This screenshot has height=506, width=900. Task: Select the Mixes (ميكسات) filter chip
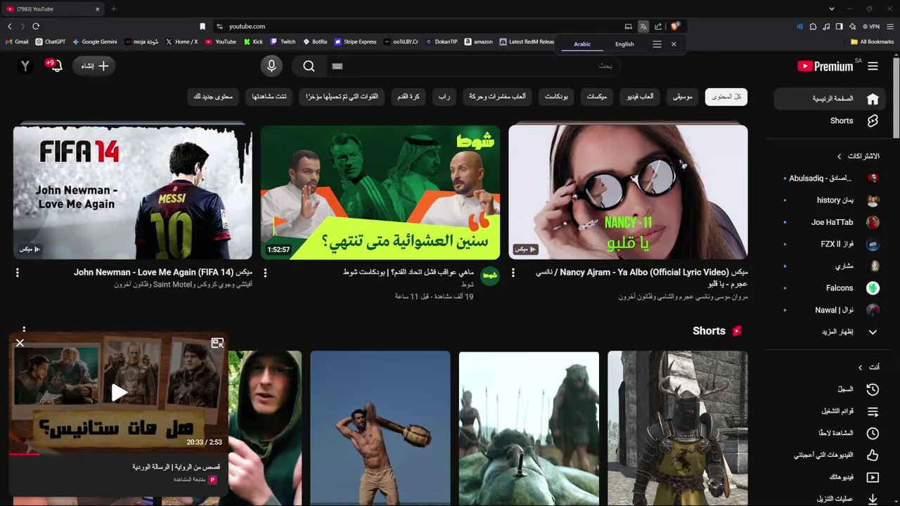pyautogui.click(x=597, y=97)
